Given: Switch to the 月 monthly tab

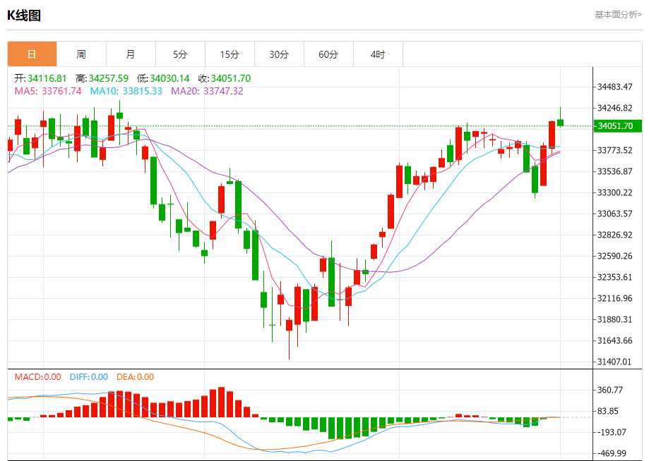Looking at the screenshot, I should [131, 54].
